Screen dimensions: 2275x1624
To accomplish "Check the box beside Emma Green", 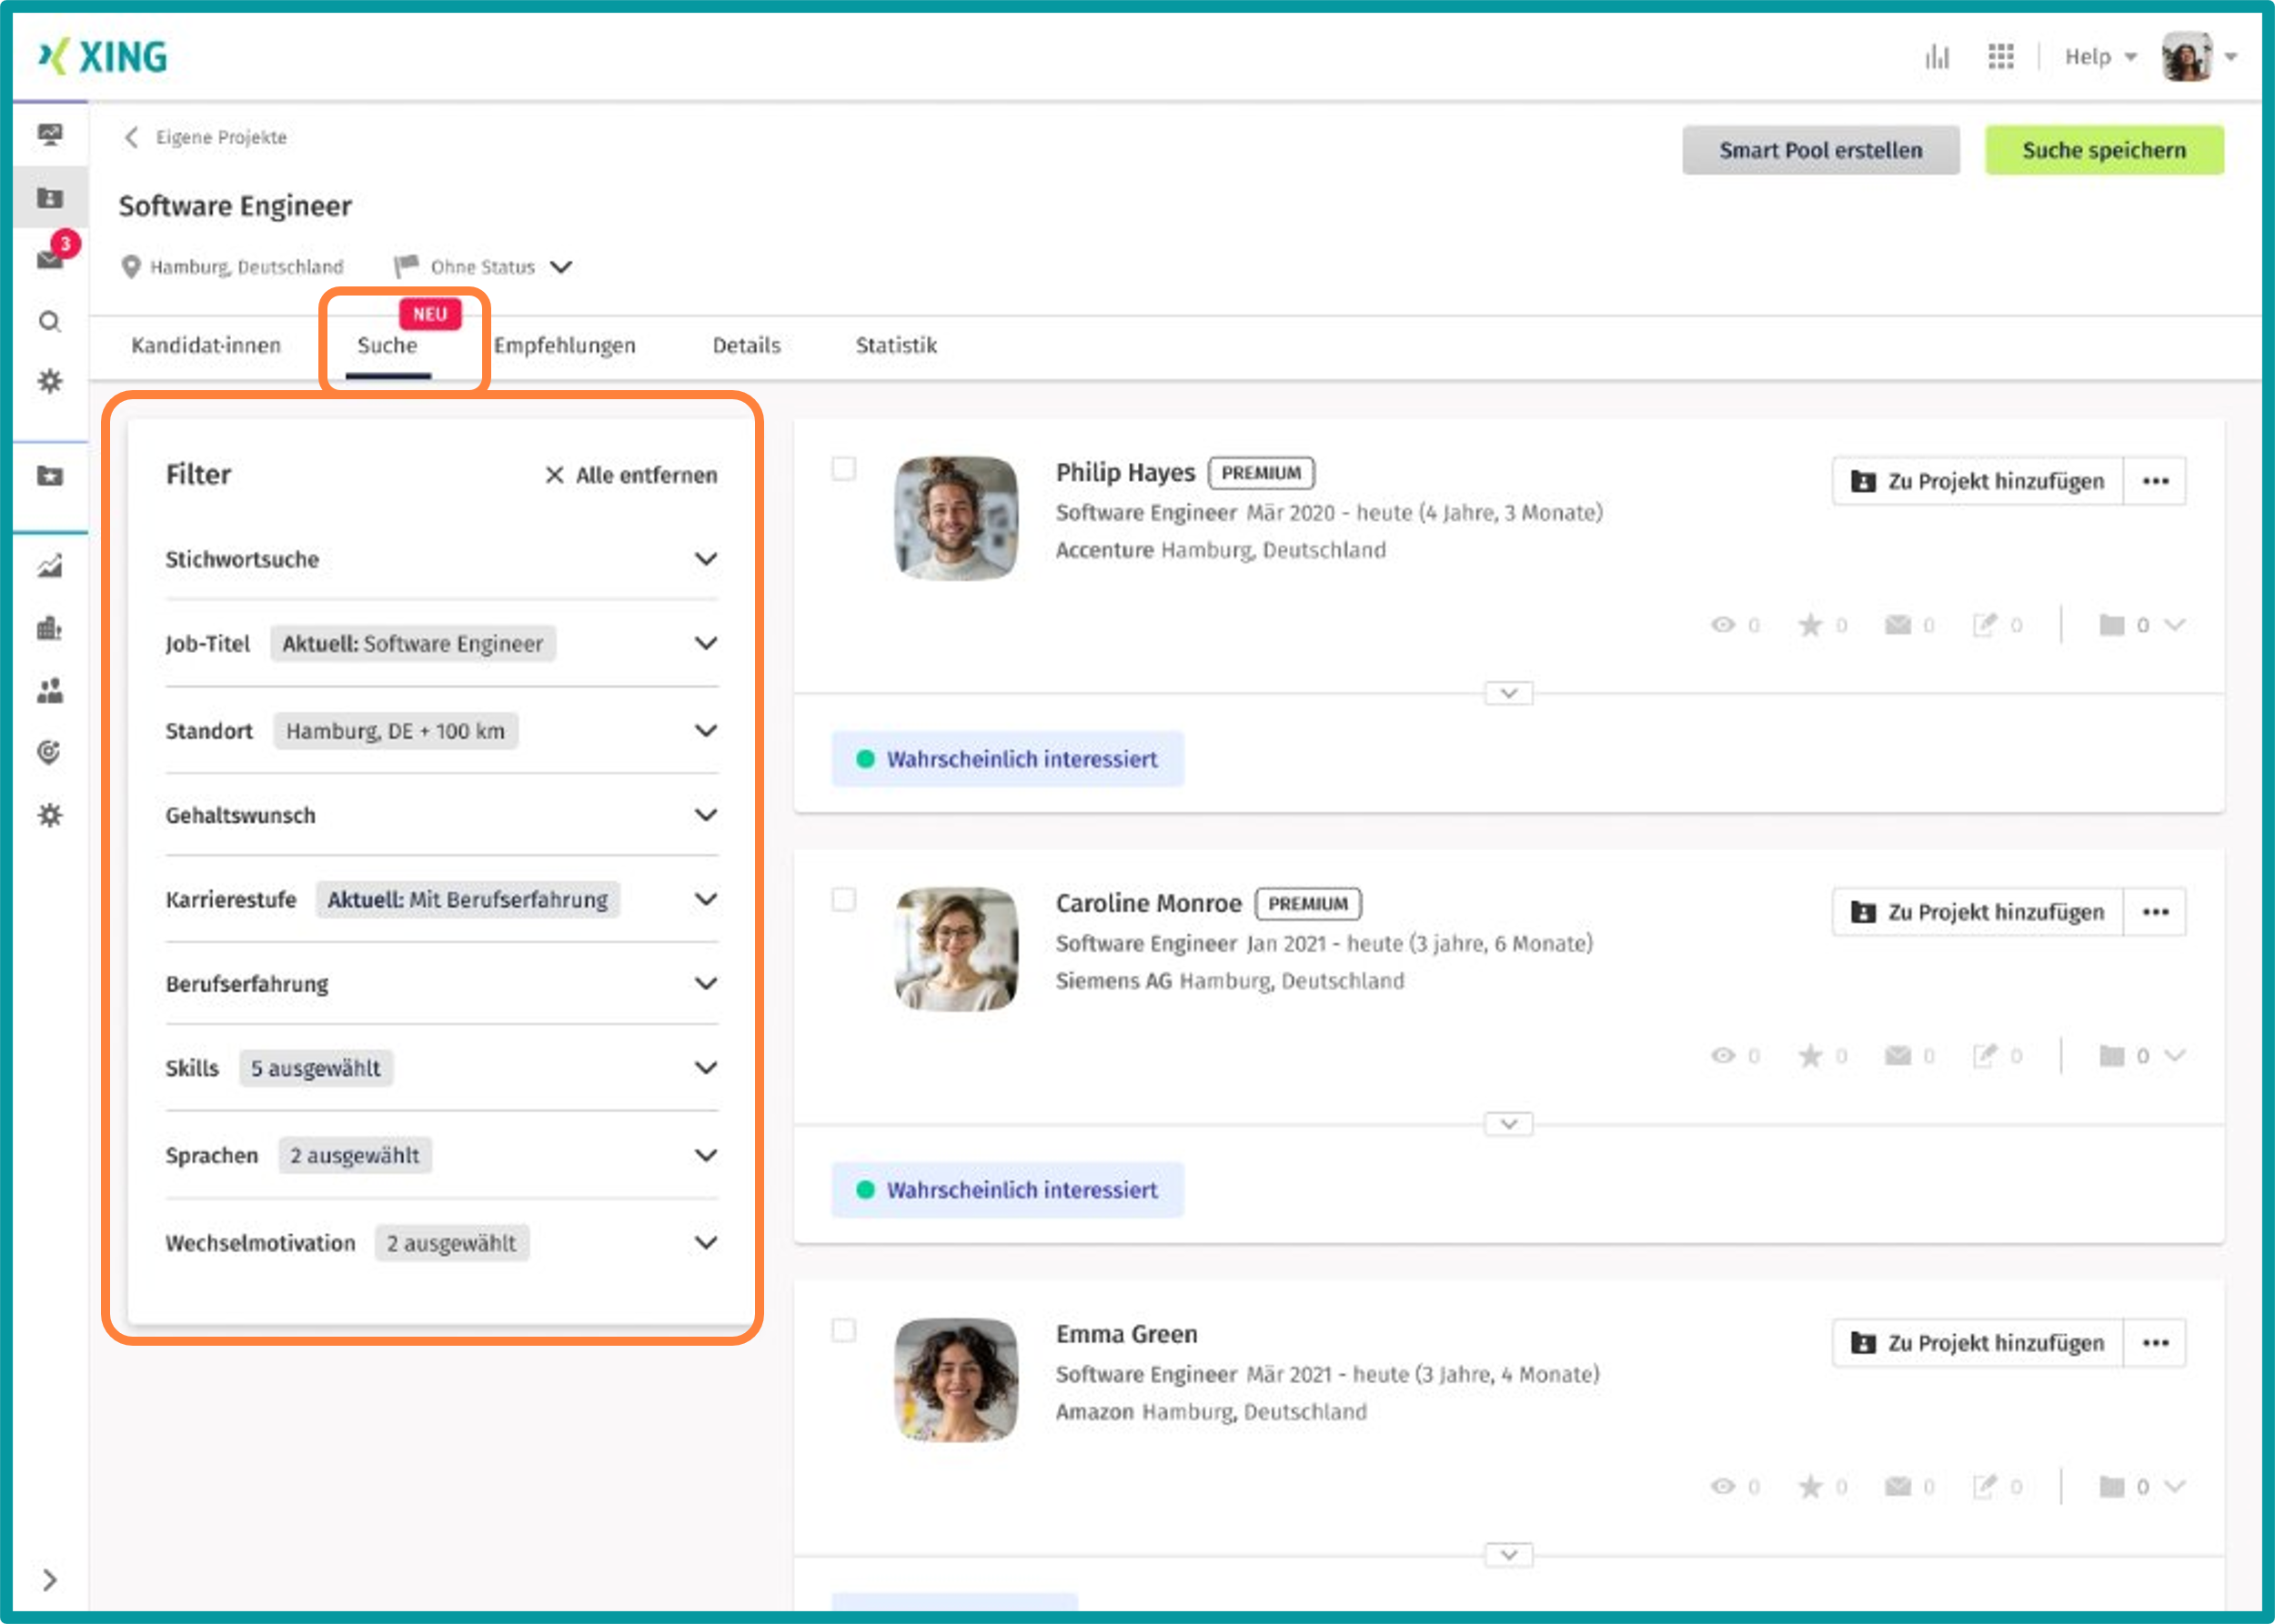I will click(843, 1330).
